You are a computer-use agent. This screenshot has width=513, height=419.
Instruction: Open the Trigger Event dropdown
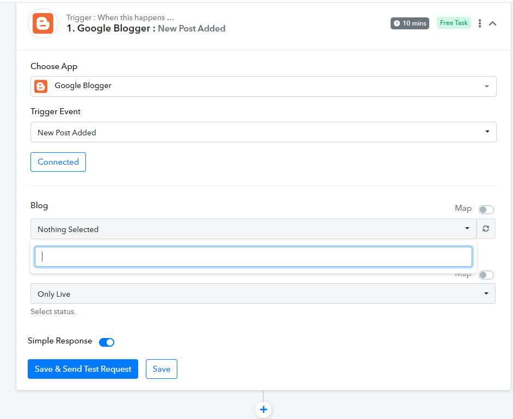pos(263,132)
